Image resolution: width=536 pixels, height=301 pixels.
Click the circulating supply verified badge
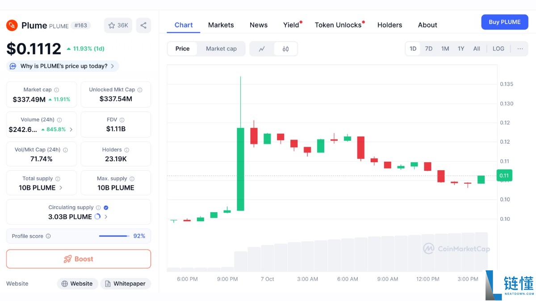106,207
